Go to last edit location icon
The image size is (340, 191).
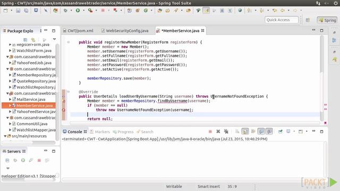(x=275, y=10)
